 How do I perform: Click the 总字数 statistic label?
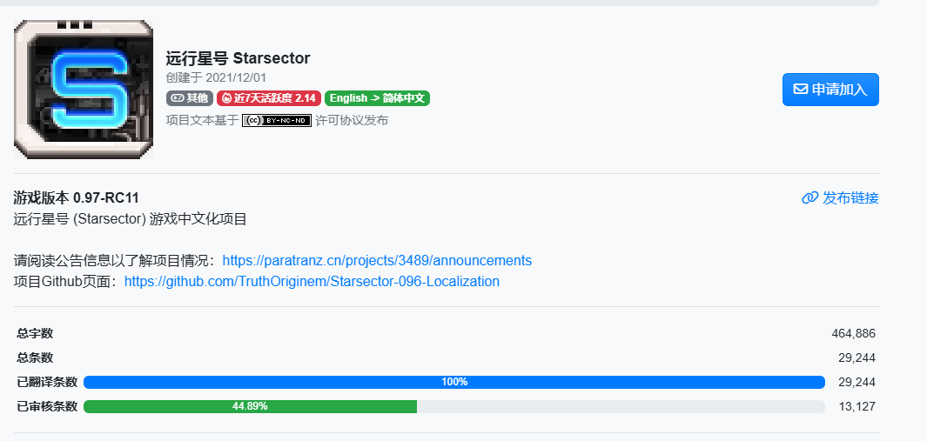pos(35,333)
